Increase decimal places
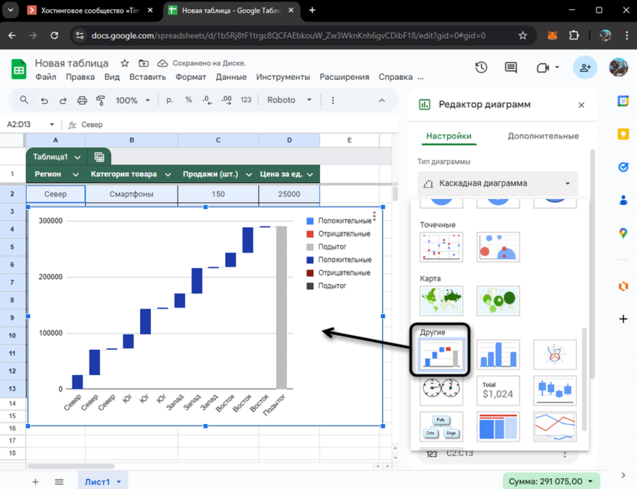The height and width of the screenshot is (489, 637). (x=227, y=100)
